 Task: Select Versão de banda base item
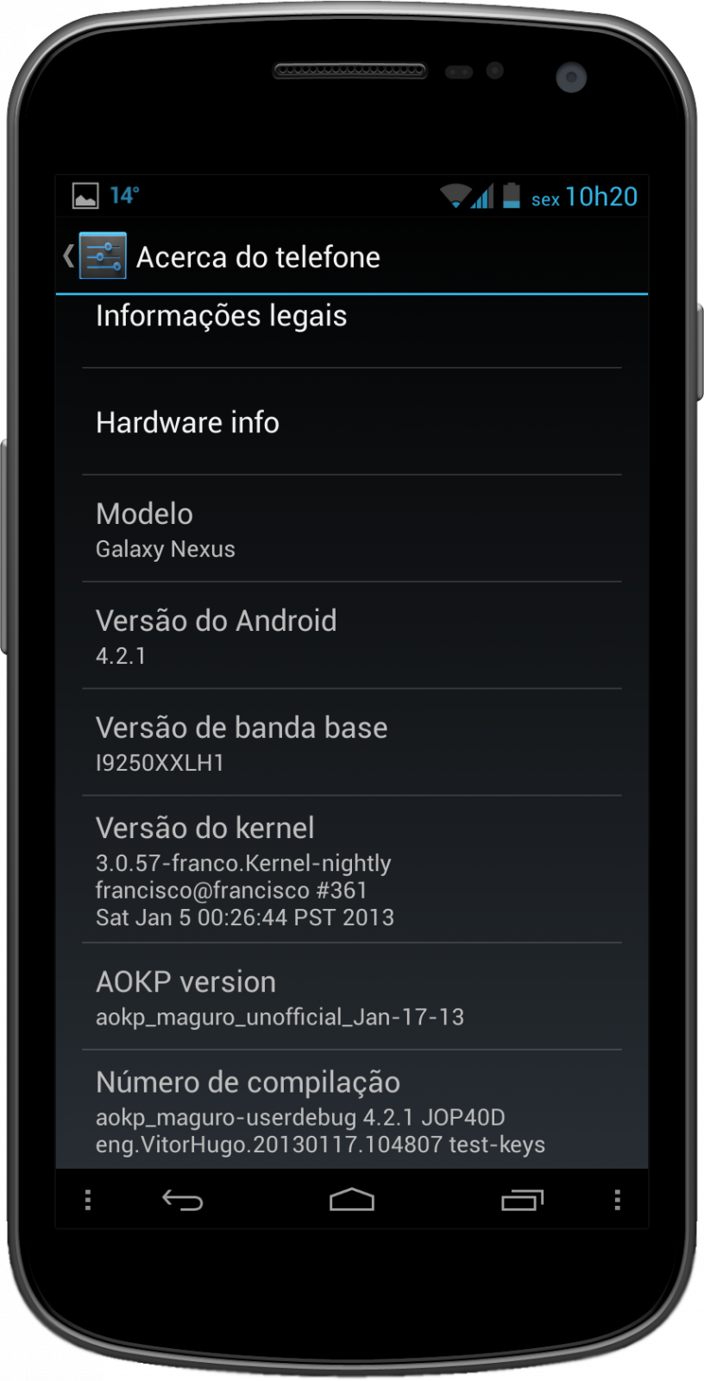[x=352, y=742]
